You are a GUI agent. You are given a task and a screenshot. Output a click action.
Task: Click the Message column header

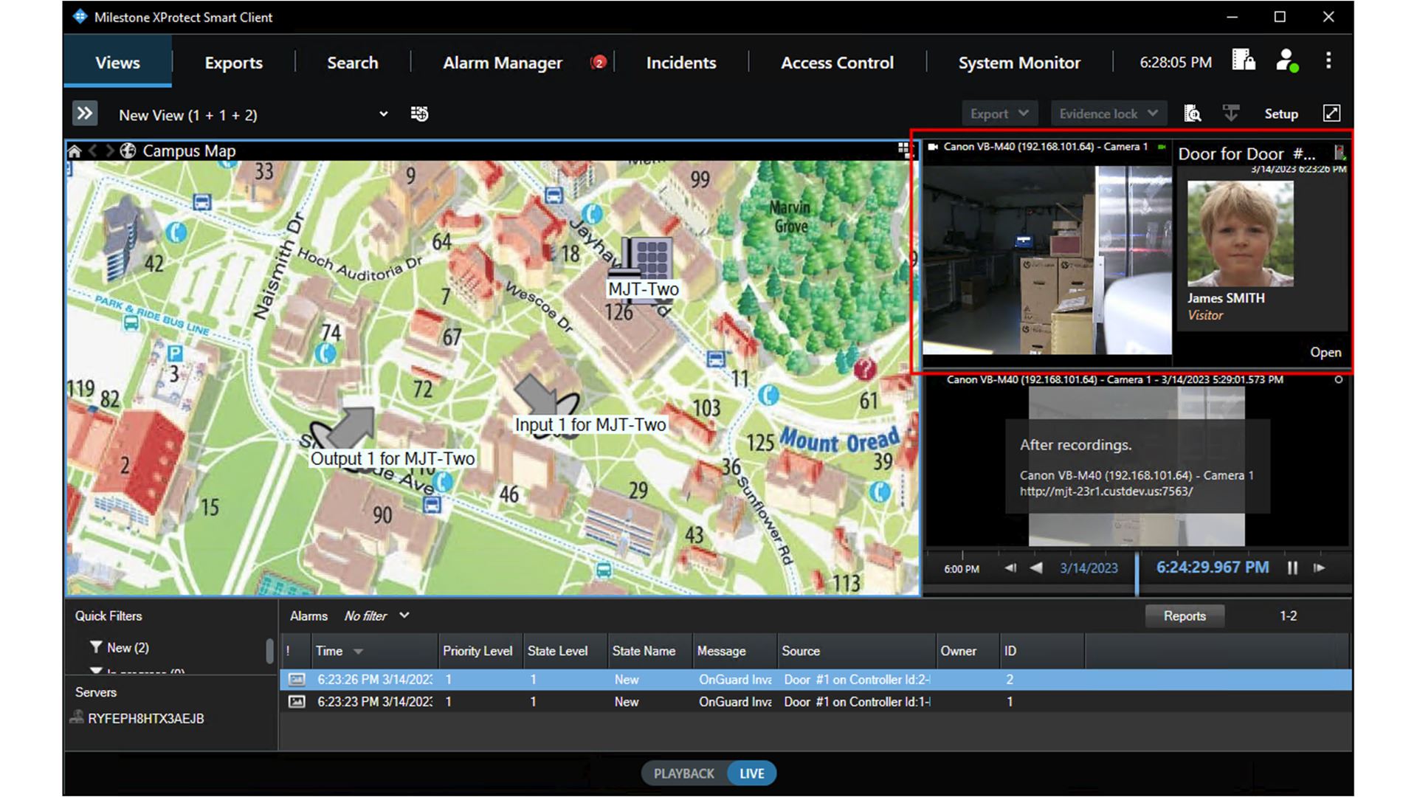[x=734, y=651]
